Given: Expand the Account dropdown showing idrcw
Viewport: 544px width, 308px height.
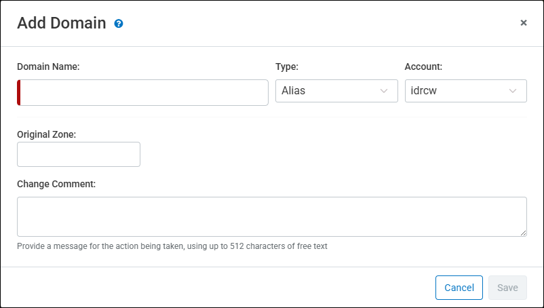Looking at the screenshot, I should pos(465,91).
